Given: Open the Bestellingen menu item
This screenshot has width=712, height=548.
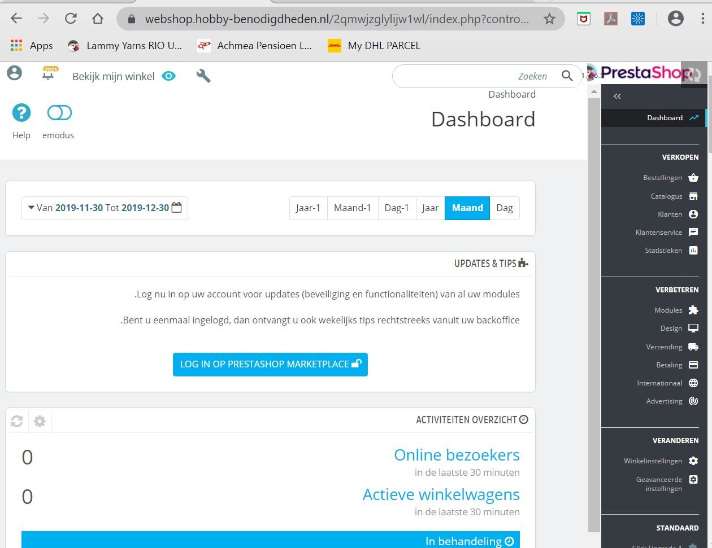Looking at the screenshot, I should pyautogui.click(x=662, y=178).
